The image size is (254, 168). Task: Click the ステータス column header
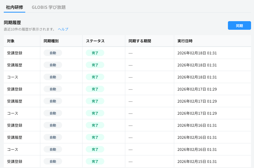[x=95, y=41]
